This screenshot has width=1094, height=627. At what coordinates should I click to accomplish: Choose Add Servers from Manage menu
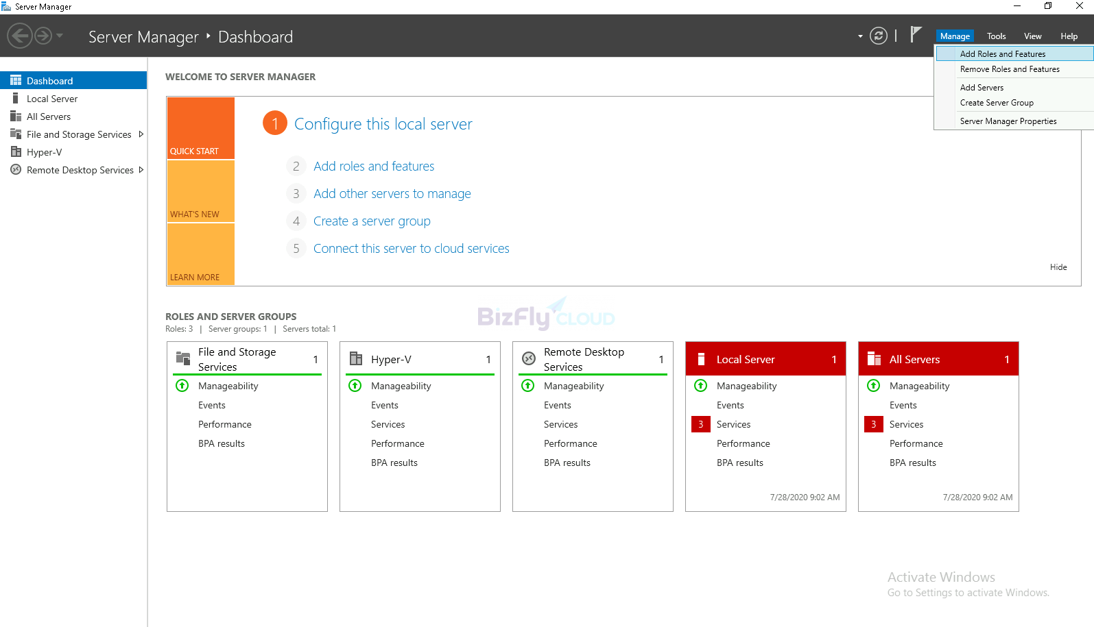tap(1014, 88)
